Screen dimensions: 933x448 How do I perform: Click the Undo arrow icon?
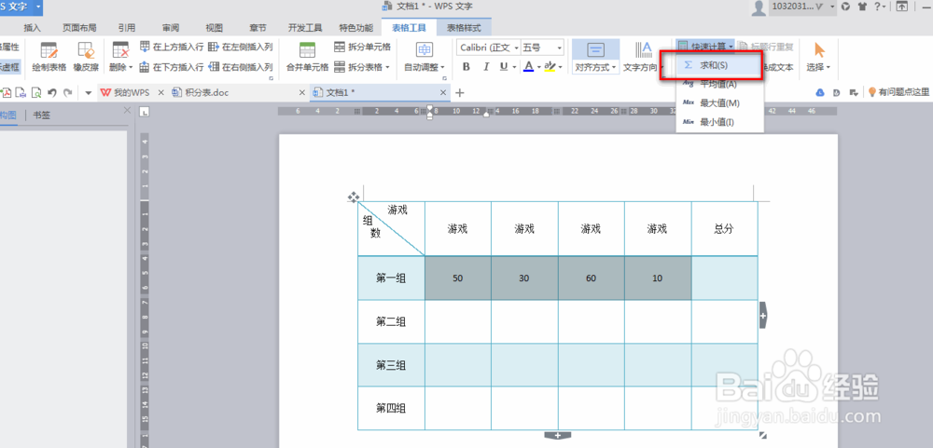click(x=51, y=92)
